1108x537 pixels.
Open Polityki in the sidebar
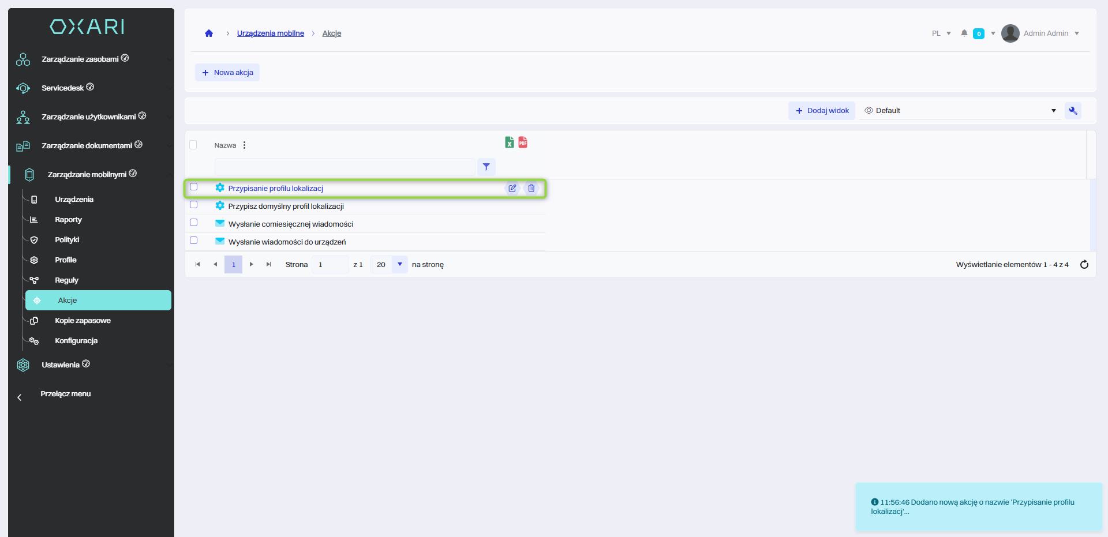coord(67,240)
